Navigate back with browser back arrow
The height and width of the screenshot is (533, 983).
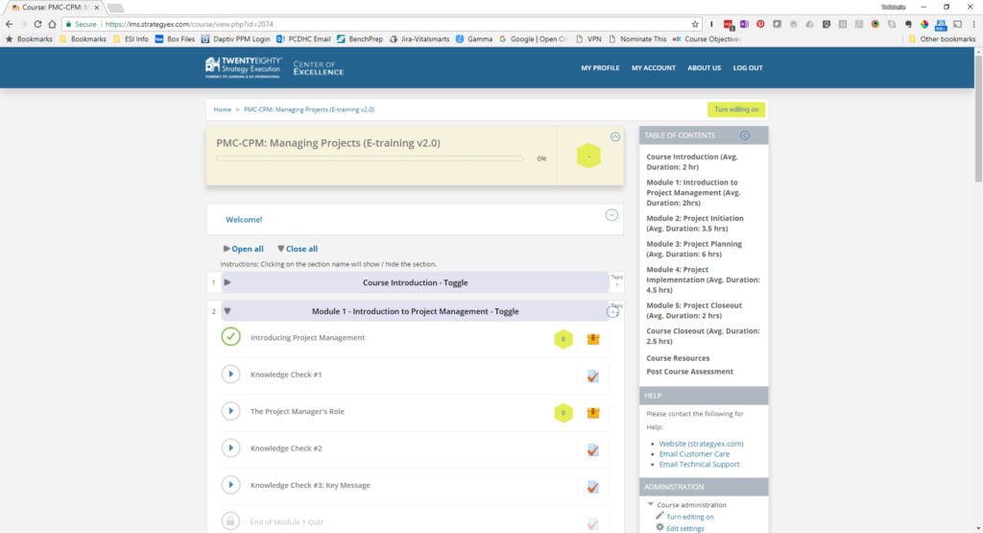[x=9, y=24]
